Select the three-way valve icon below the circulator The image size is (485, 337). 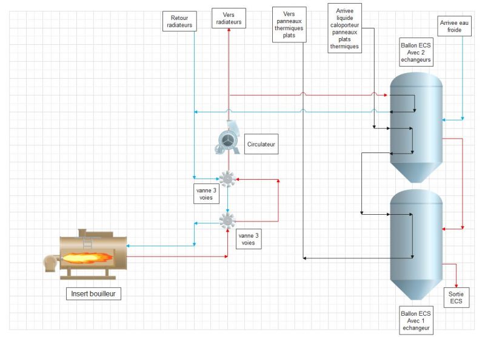point(227,179)
